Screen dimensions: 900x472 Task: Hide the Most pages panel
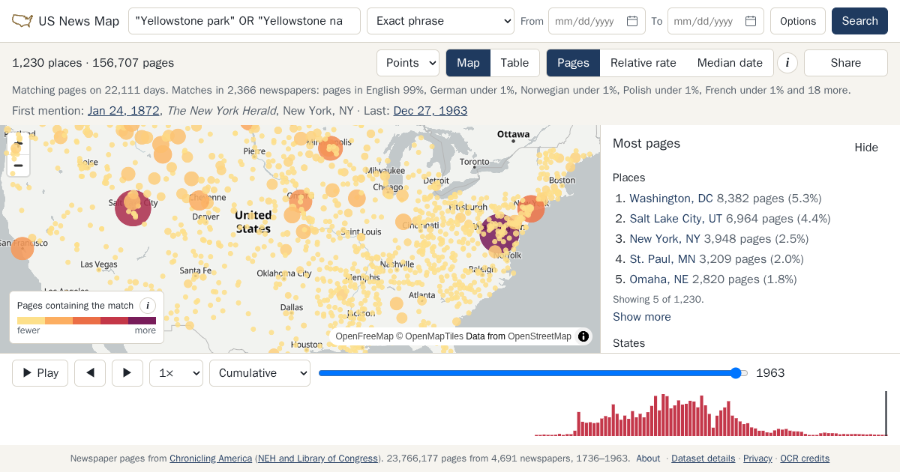(x=866, y=148)
